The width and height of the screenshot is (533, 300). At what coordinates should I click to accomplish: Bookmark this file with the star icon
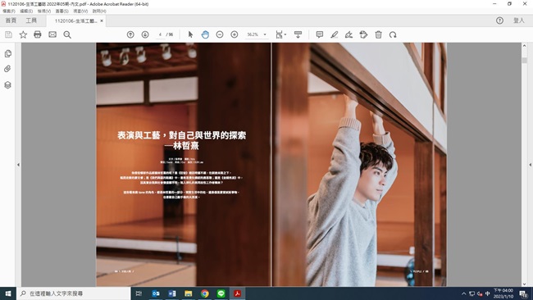tap(23, 34)
